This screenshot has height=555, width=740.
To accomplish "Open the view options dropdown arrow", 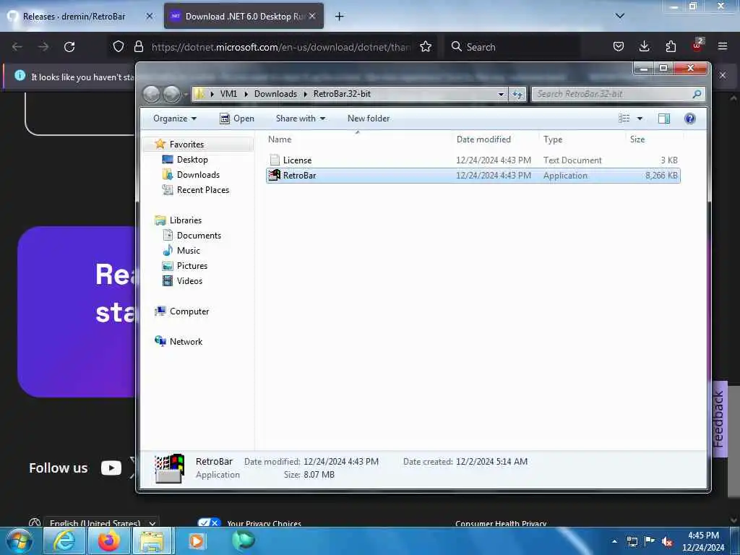I will point(640,119).
